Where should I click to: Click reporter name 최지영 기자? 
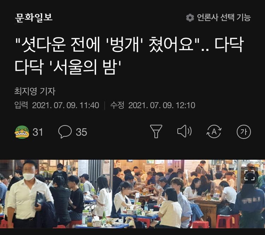(35, 91)
